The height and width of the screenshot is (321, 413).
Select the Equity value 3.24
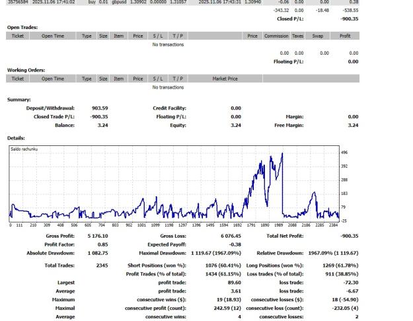tap(236, 125)
